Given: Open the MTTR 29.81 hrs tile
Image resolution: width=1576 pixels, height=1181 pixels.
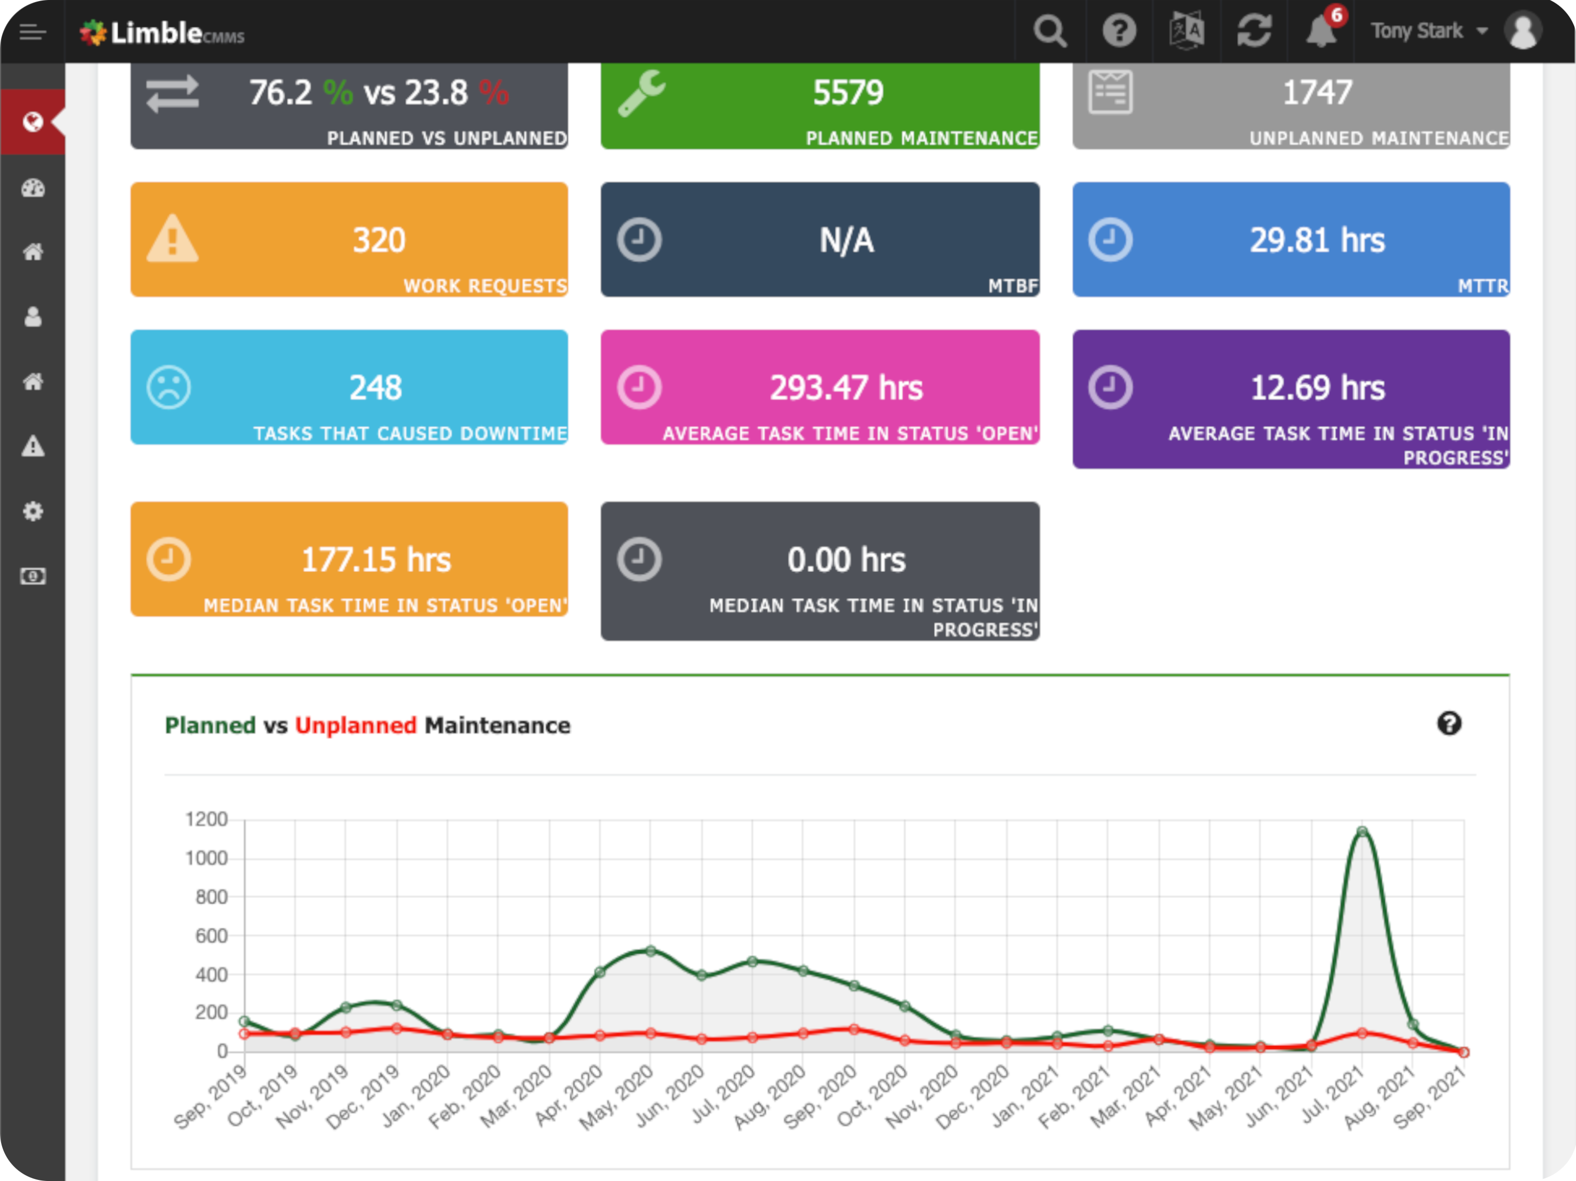Looking at the screenshot, I should click(x=1291, y=240).
